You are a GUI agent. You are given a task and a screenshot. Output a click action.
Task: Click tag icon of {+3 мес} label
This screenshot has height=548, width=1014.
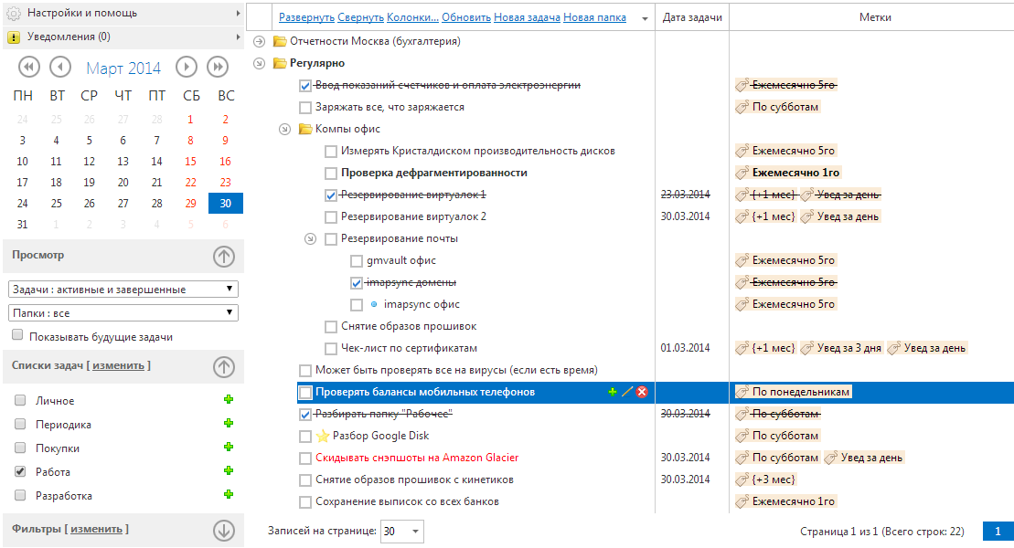743,479
